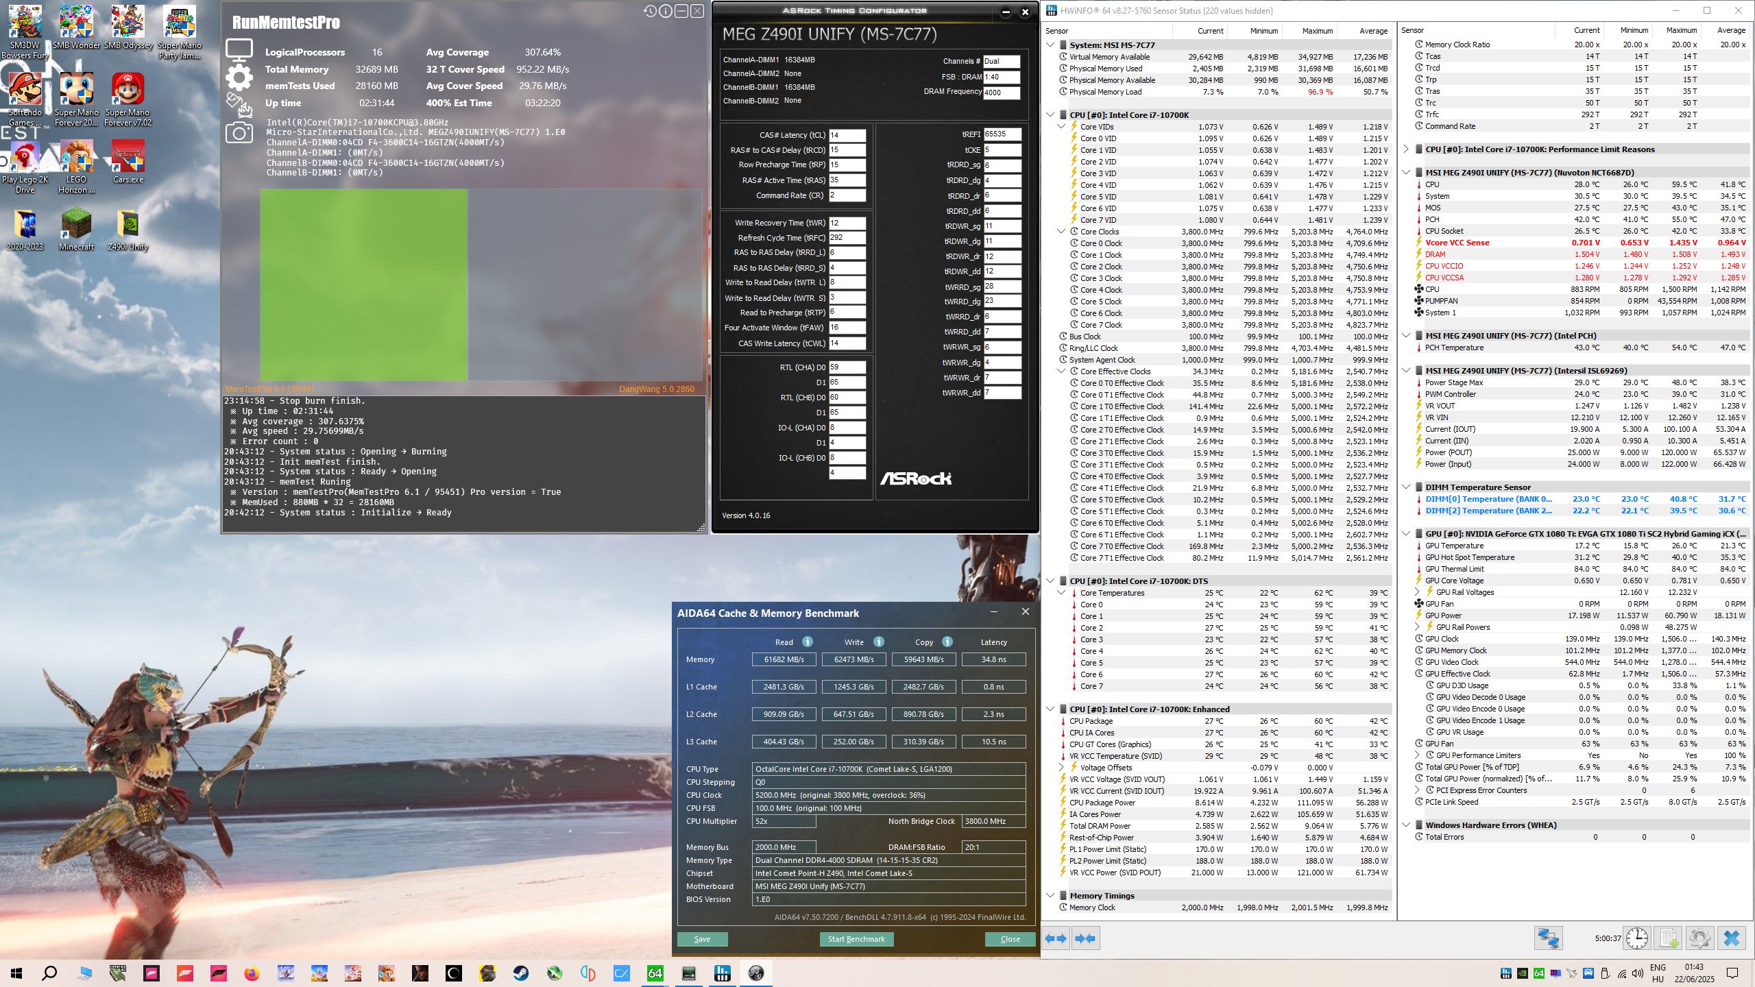Viewport: 1755px width, 987px height.
Task: Click ENG HU language indicator
Action: 1658,973
